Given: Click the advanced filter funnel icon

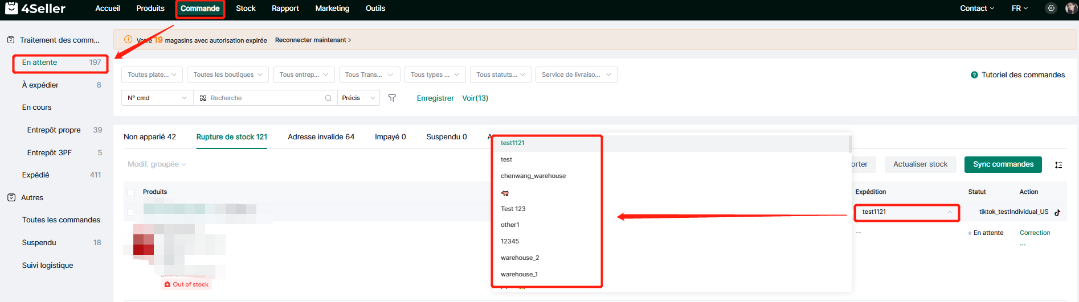Looking at the screenshot, I should coord(392,98).
